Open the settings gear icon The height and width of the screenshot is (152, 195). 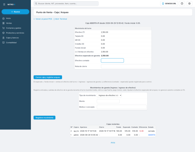(x=189, y=4)
